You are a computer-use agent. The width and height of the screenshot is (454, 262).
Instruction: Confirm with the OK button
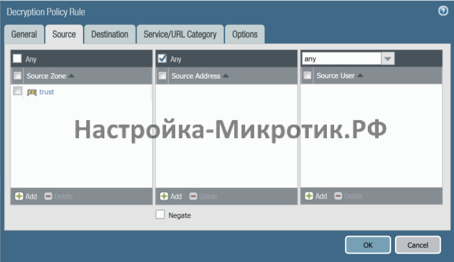(368, 245)
